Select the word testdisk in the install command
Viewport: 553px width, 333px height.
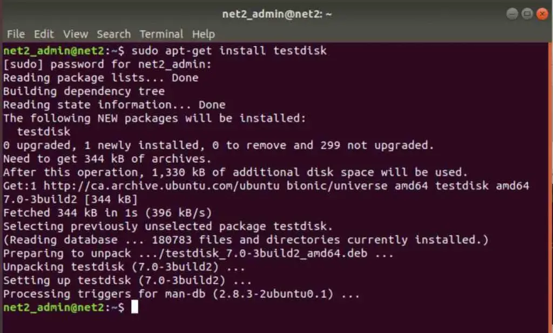pyautogui.click(x=301, y=50)
